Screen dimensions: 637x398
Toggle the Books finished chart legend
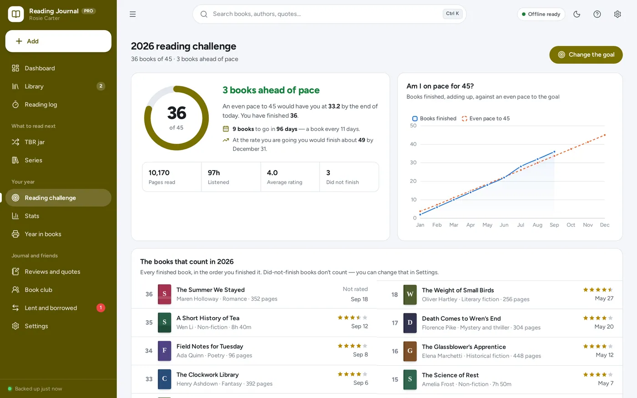pyautogui.click(x=434, y=119)
